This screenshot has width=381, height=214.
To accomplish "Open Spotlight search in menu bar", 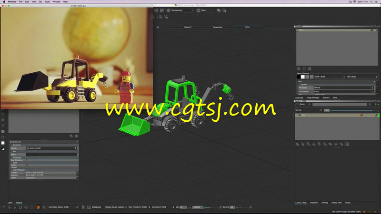I will point(371,2).
